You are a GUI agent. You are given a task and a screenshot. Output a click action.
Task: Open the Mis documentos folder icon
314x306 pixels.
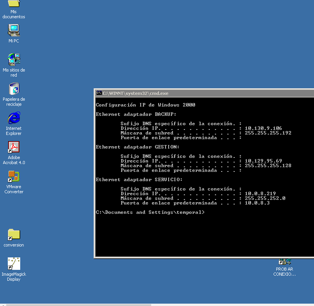14,5
